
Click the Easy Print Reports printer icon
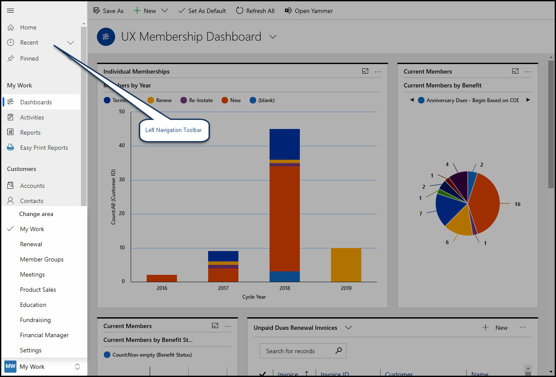click(x=10, y=147)
